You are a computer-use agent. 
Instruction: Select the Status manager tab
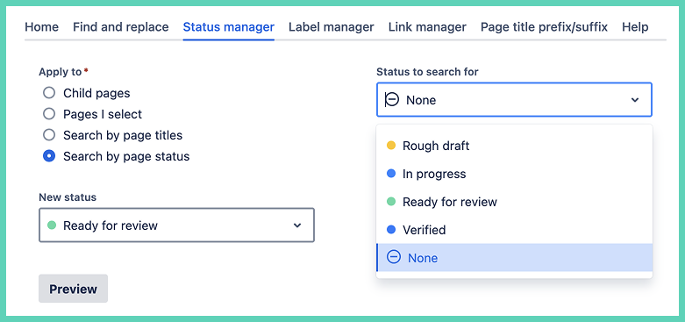(x=228, y=27)
